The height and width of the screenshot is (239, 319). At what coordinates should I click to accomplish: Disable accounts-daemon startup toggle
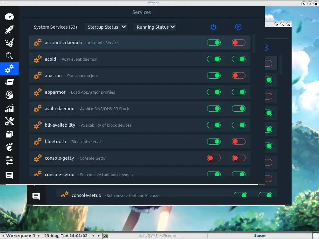pyautogui.click(x=214, y=42)
